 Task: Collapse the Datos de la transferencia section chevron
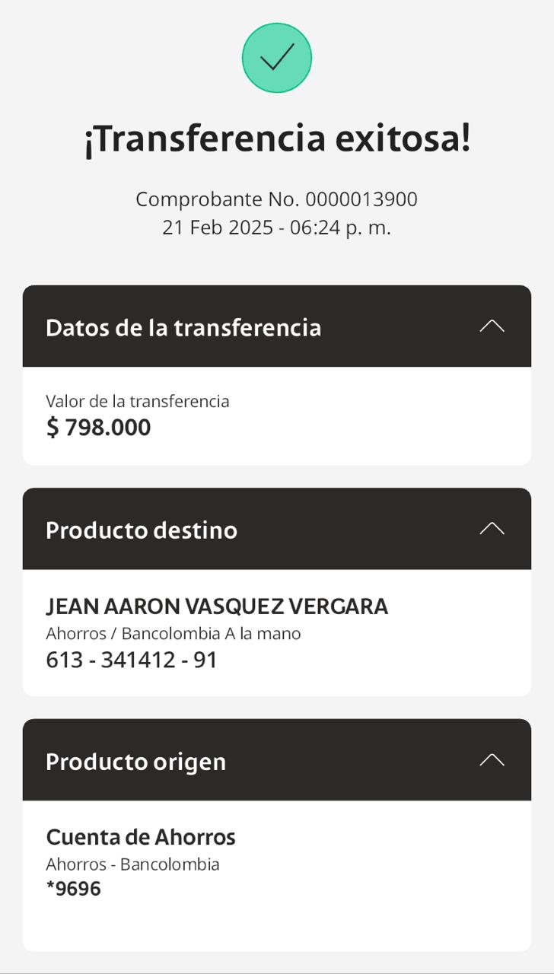pos(492,326)
